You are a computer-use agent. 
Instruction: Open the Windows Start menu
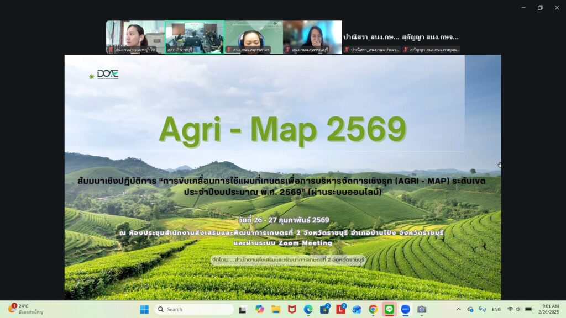tap(144, 309)
